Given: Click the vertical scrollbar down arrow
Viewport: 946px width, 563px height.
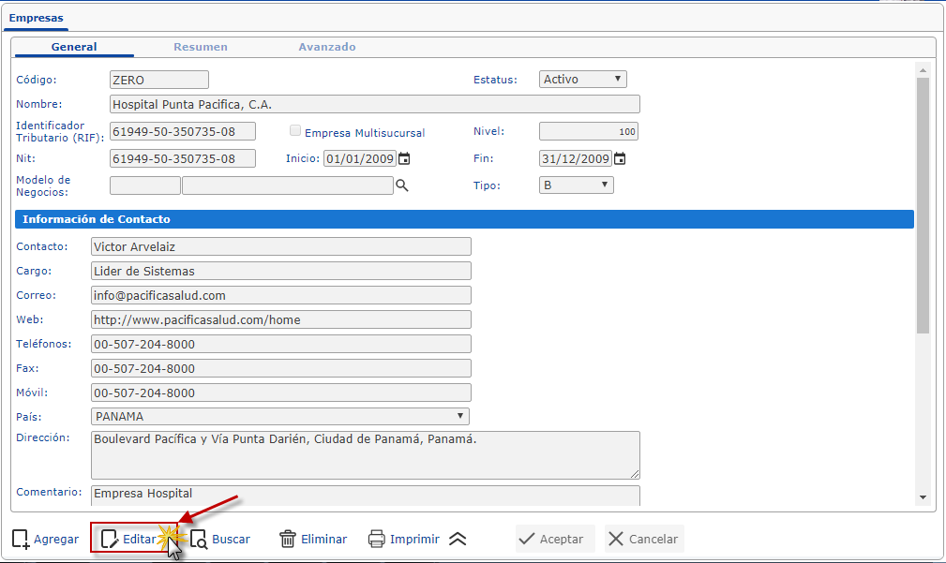Looking at the screenshot, I should click(923, 497).
